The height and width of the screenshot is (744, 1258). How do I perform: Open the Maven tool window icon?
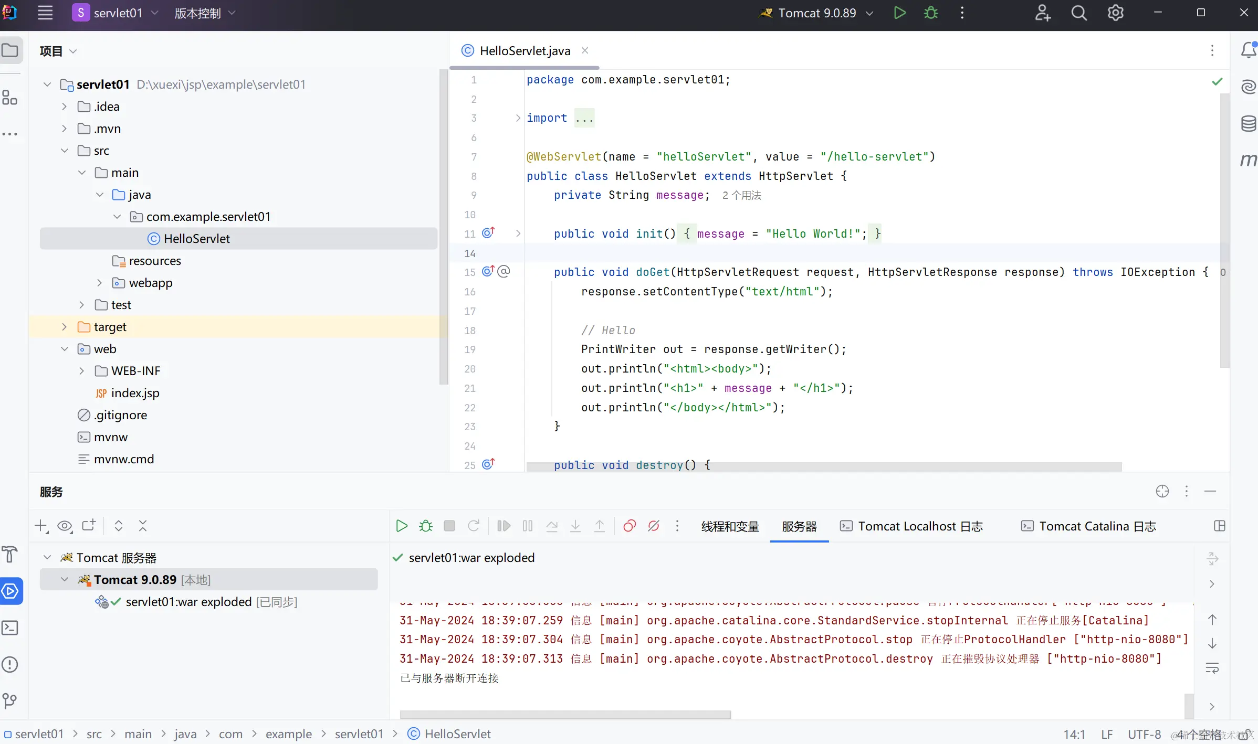pyautogui.click(x=1248, y=159)
